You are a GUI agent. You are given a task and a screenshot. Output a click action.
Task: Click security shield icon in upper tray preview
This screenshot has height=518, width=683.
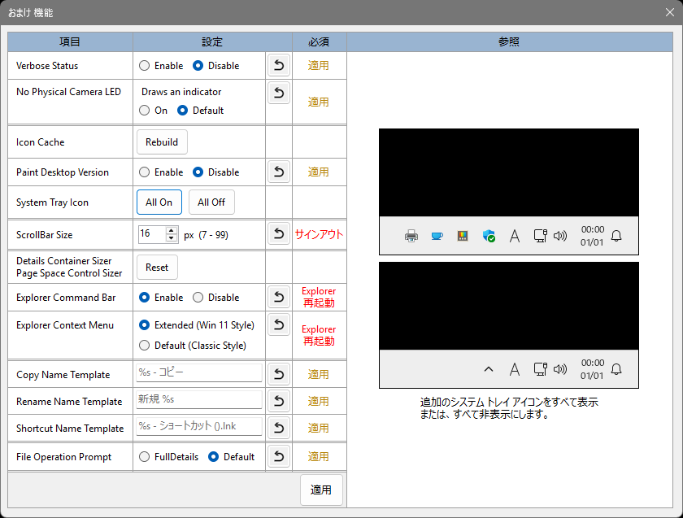pyautogui.click(x=489, y=236)
